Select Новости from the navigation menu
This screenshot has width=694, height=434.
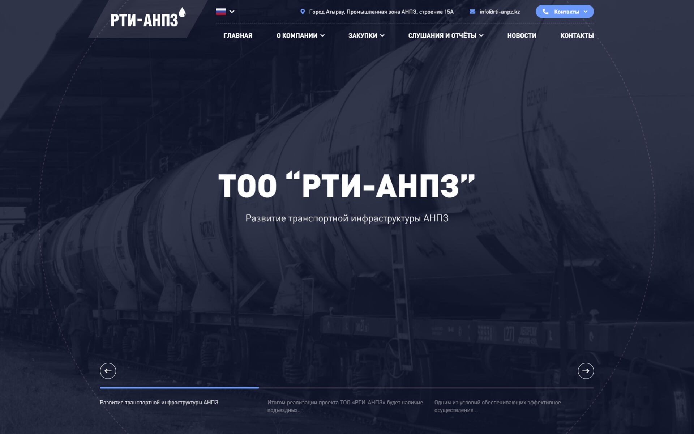522,35
